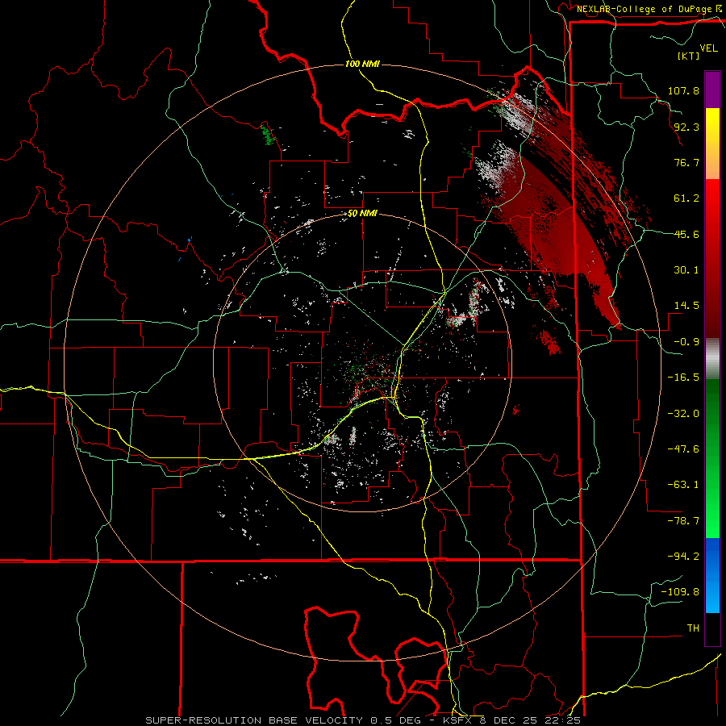The image size is (726, 726).
Task: Click the 30.1 velocity scale value
Action: click(686, 270)
